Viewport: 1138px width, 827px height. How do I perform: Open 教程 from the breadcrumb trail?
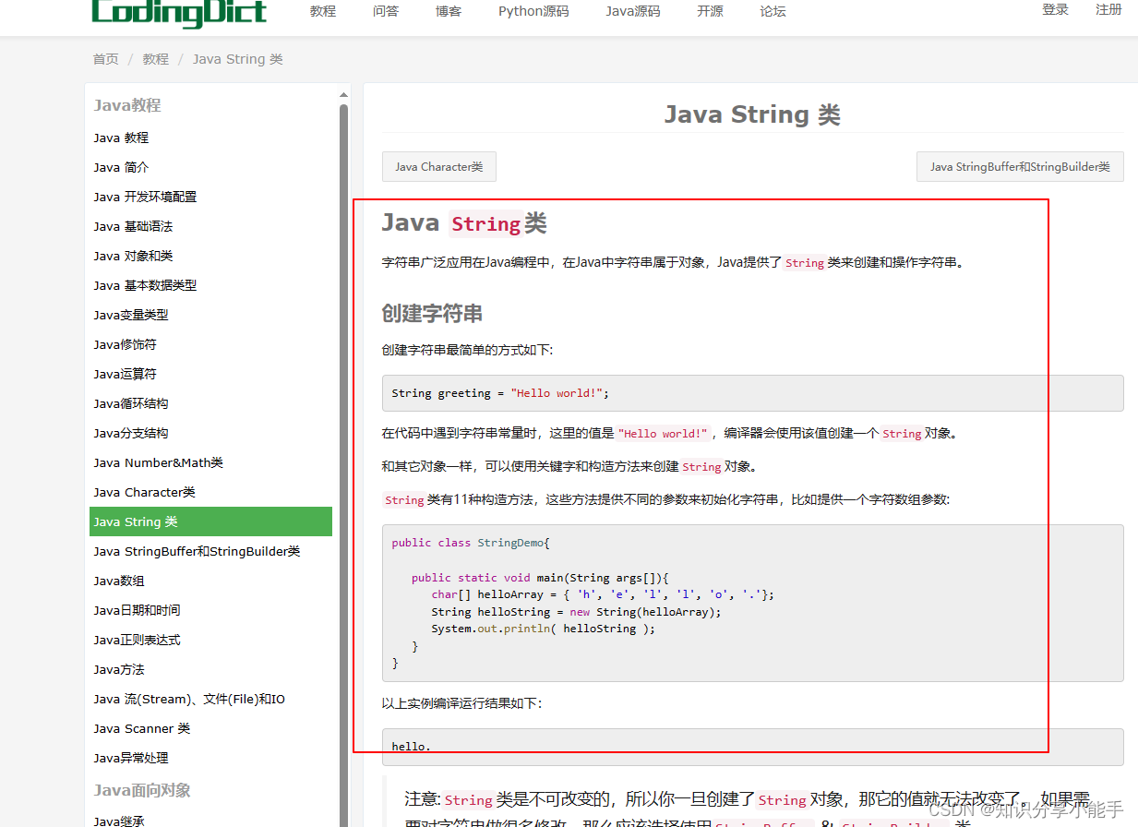tap(156, 58)
